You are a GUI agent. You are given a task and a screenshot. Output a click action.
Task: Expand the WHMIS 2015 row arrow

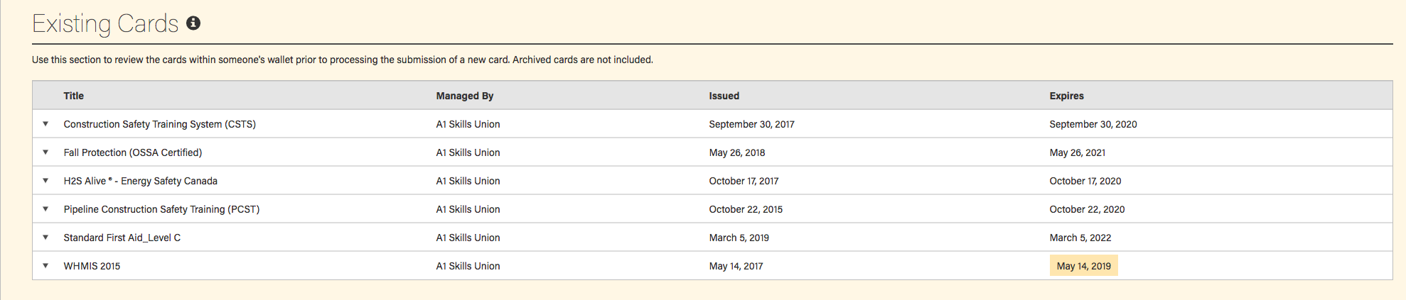[x=45, y=266]
